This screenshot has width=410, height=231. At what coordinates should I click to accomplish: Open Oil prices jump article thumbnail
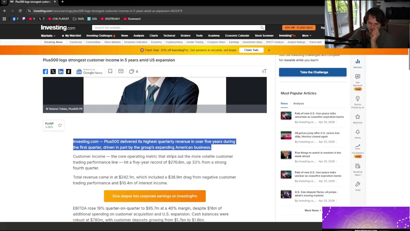coord(286,135)
